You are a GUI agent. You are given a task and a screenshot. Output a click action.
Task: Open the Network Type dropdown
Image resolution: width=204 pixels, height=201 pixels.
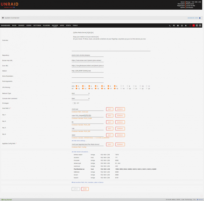point(80,94)
